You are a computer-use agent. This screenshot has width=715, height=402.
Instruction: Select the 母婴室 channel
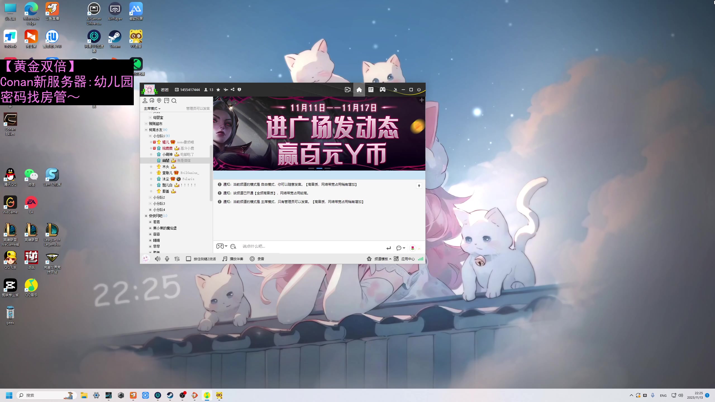tap(158, 118)
